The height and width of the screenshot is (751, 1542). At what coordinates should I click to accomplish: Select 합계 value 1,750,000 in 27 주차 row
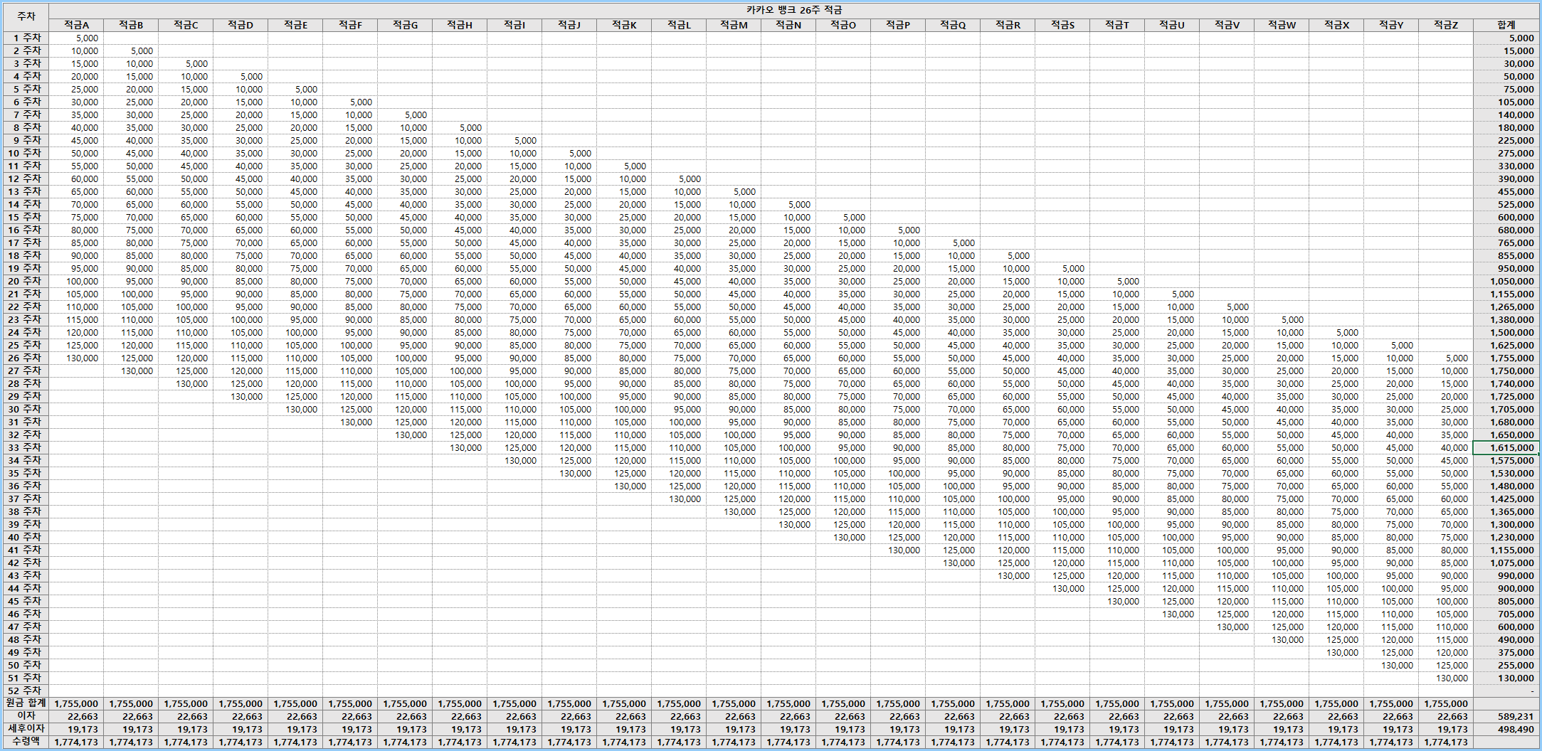coord(1506,371)
